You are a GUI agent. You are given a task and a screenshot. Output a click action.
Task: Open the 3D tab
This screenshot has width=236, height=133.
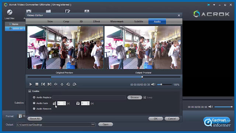81,21
